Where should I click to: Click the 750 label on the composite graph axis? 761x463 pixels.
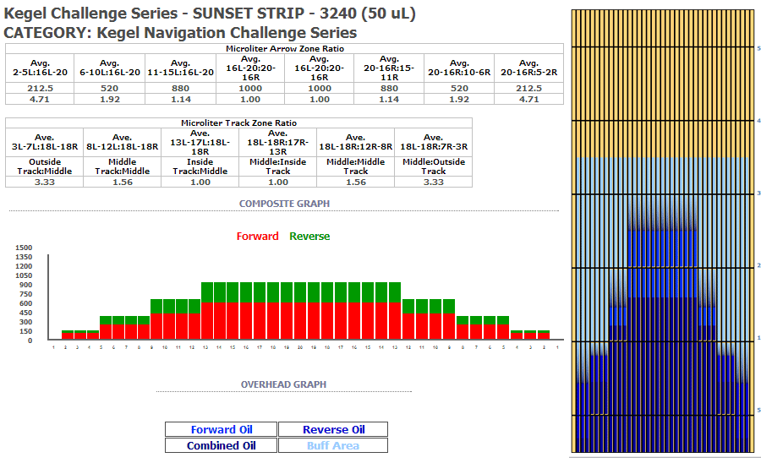click(25, 294)
